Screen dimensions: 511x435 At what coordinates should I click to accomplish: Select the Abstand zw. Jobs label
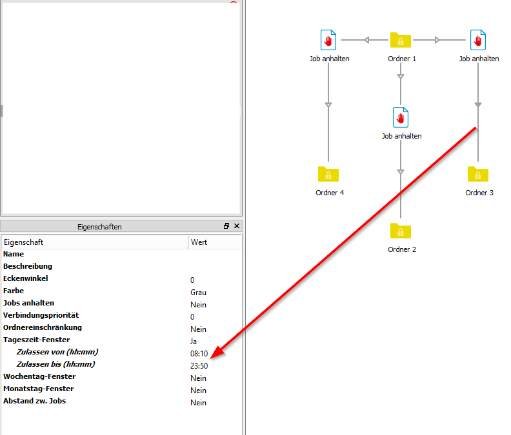point(35,401)
